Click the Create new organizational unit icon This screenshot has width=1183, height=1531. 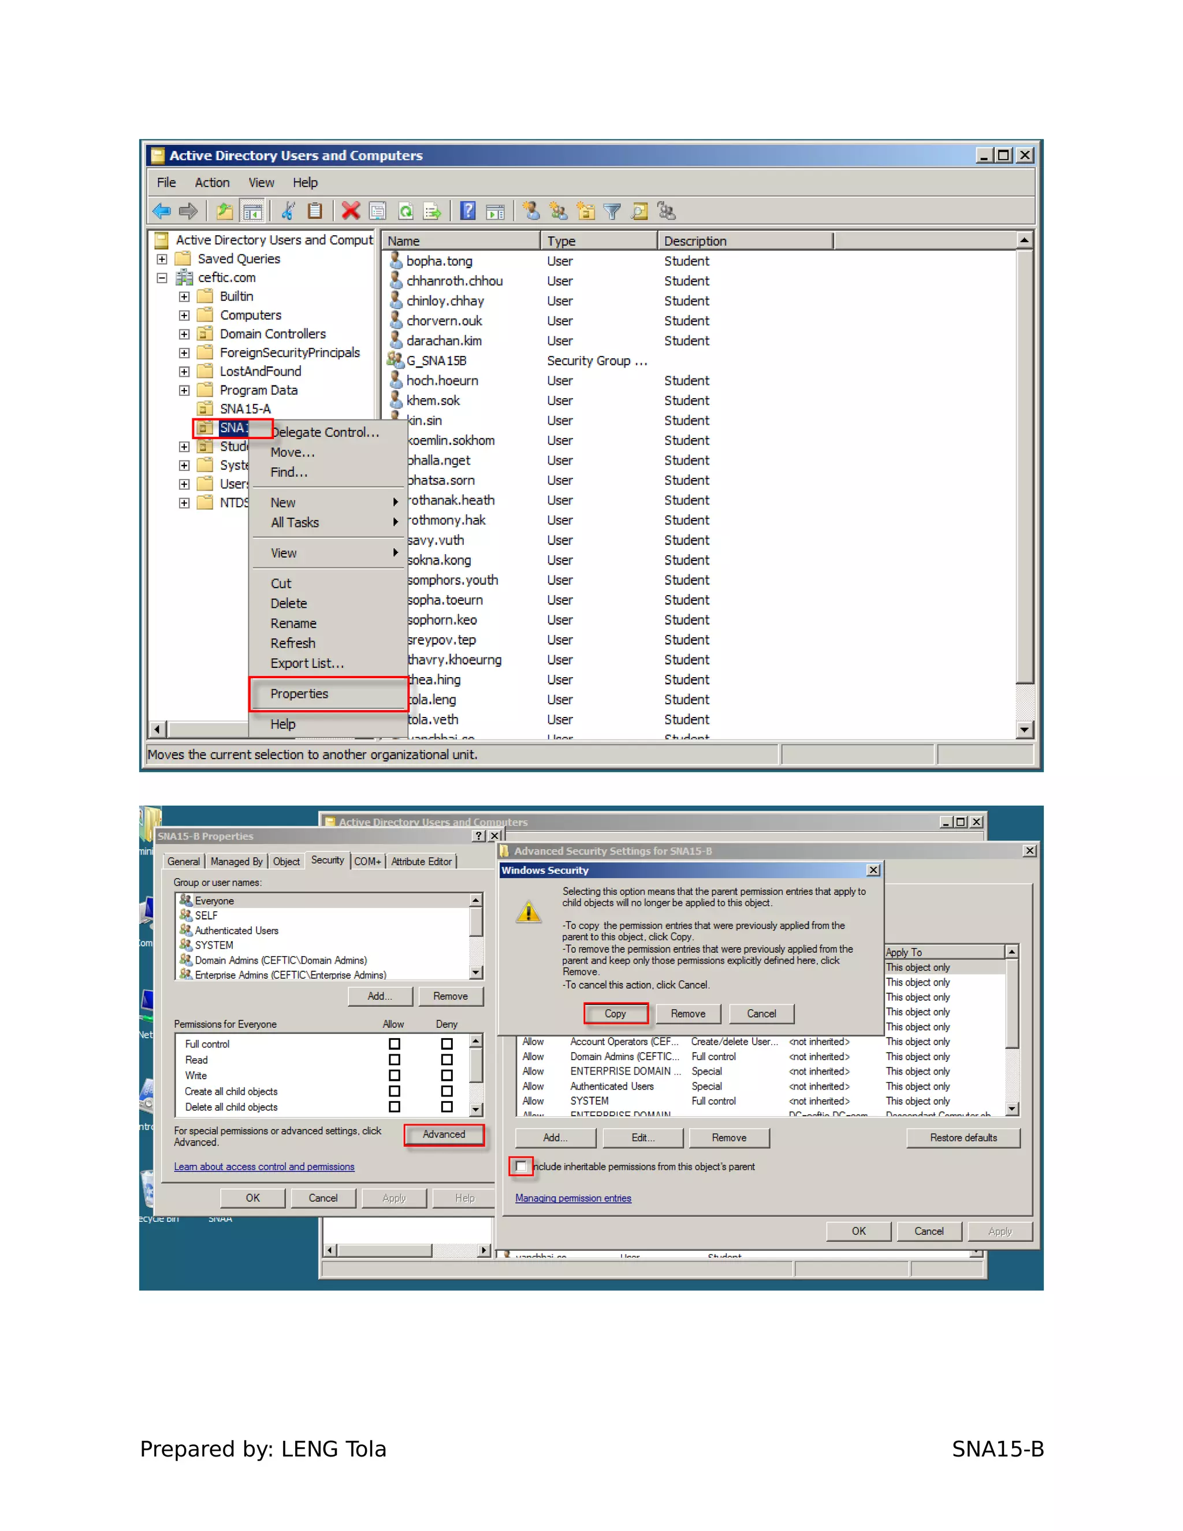tap(585, 211)
